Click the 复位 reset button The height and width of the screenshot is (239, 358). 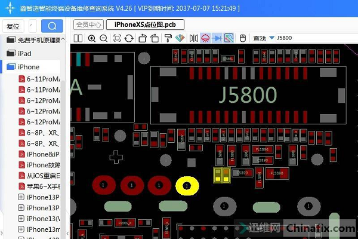pyautogui.click(x=13, y=26)
